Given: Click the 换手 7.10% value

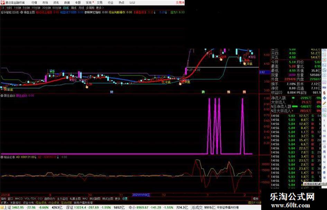Looking at the screenshot, I should pos(291,84).
